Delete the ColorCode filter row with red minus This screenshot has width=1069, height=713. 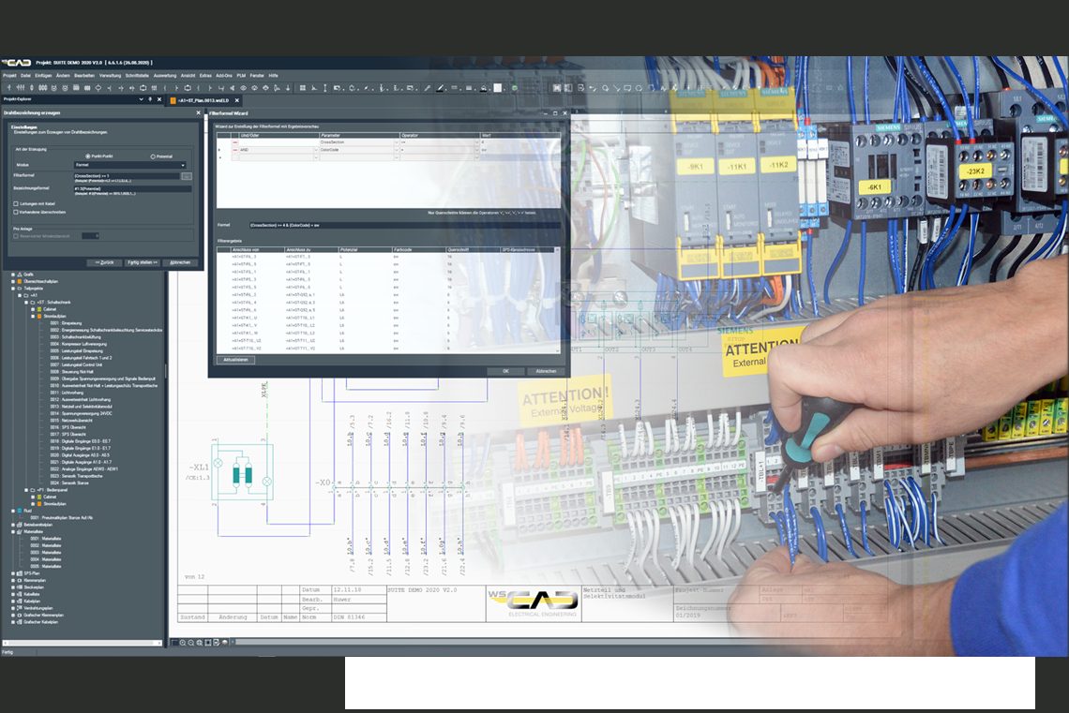235,150
